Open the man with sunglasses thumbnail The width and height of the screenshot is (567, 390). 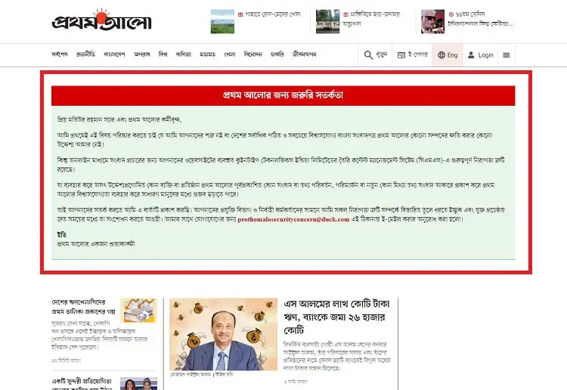(x=433, y=21)
